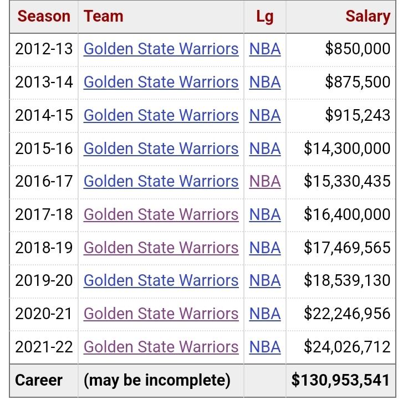Open Golden State Warriors link for 2018-19
The width and height of the screenshot is (408, 410).
(x=161, y=248)
